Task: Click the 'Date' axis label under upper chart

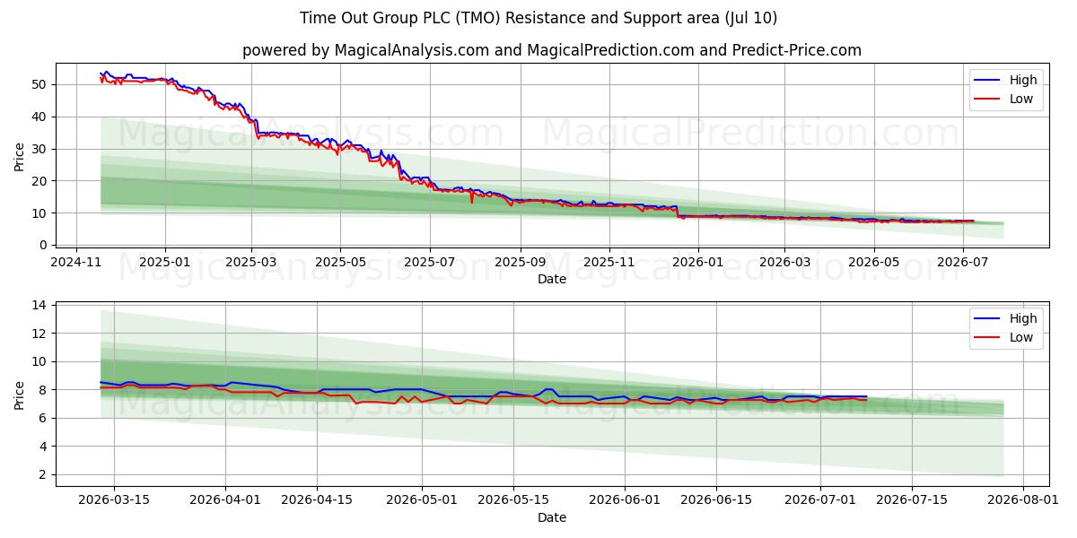Action: (x=552, y=279)
